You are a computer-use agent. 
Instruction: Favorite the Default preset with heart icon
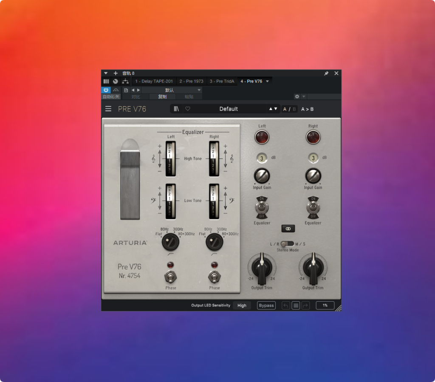pyautogui.click(x=188, y=109)
